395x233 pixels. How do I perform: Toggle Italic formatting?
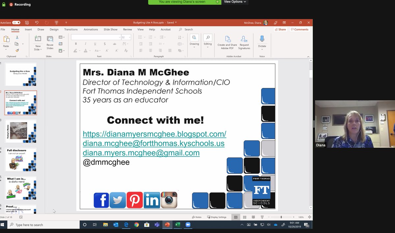[86, 44]
